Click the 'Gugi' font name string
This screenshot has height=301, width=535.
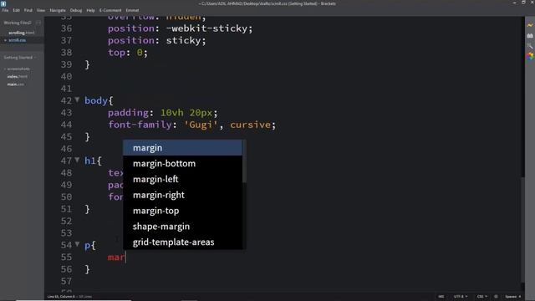(201, 125)
